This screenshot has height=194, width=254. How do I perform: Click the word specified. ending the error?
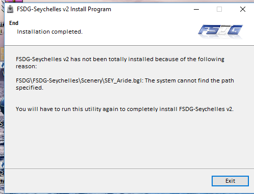(30, 88)
